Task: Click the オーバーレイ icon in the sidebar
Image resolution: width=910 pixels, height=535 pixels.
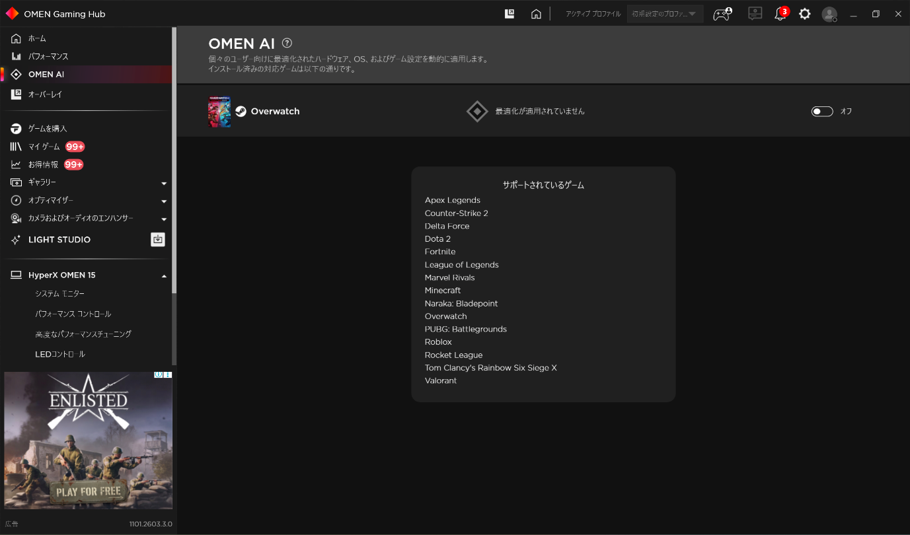Action: click(x=16, y=94)
